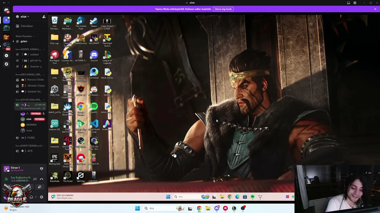Click Brawlhalla icon on streamed desktop
The image size is (380, 213).
click(x=55, y=177)
